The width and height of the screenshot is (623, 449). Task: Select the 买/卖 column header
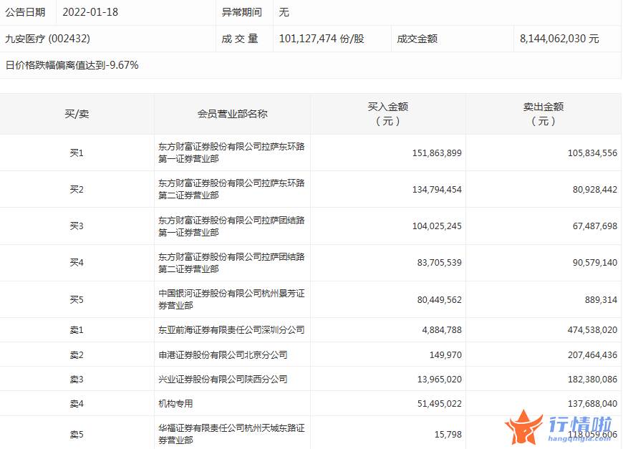[77, 114]
